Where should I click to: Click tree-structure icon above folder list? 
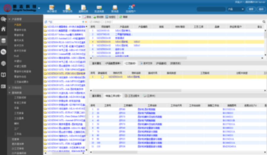pyautogui.click(x=50, y=22)
